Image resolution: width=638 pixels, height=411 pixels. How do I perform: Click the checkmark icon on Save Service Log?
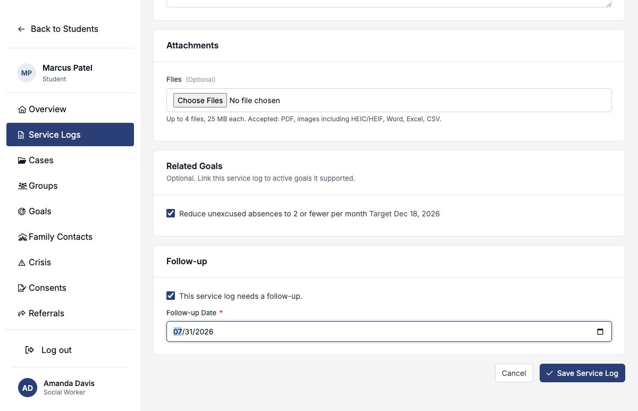coord(550,373)
